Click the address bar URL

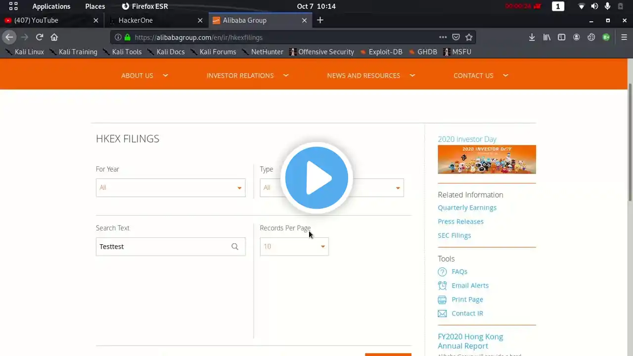tap(198, 37)
